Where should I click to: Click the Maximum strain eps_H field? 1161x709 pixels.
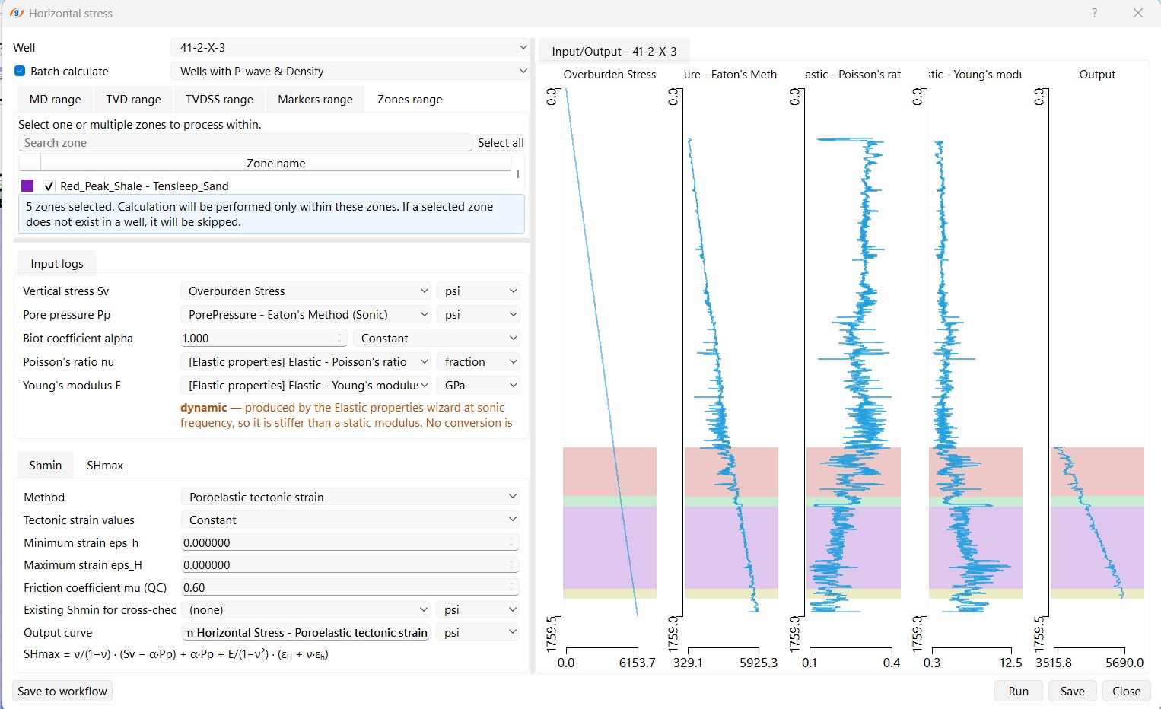[351, 565]
